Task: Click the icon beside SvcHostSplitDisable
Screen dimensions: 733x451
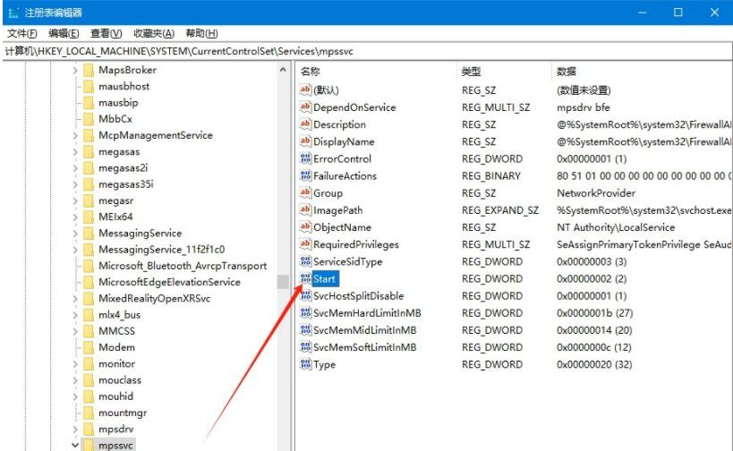Action: tap(305, 295)
